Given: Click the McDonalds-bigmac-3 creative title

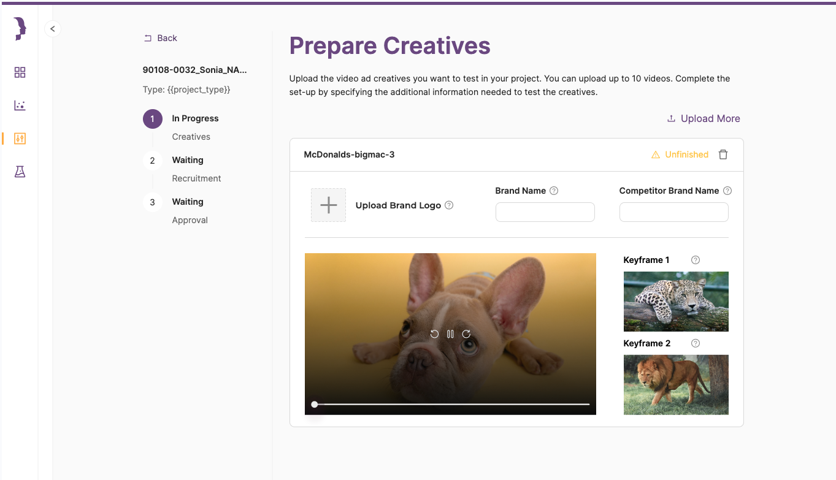Looking at the screenshot, I should coord(349,154).
